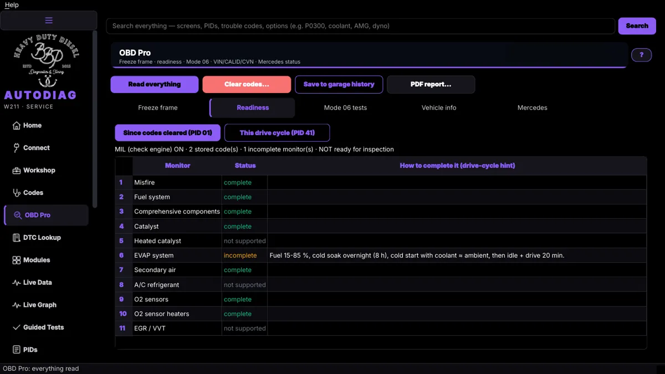665x374 pixels.
Task: Select the O2 sensor heaters row
Action: (381, 314)
